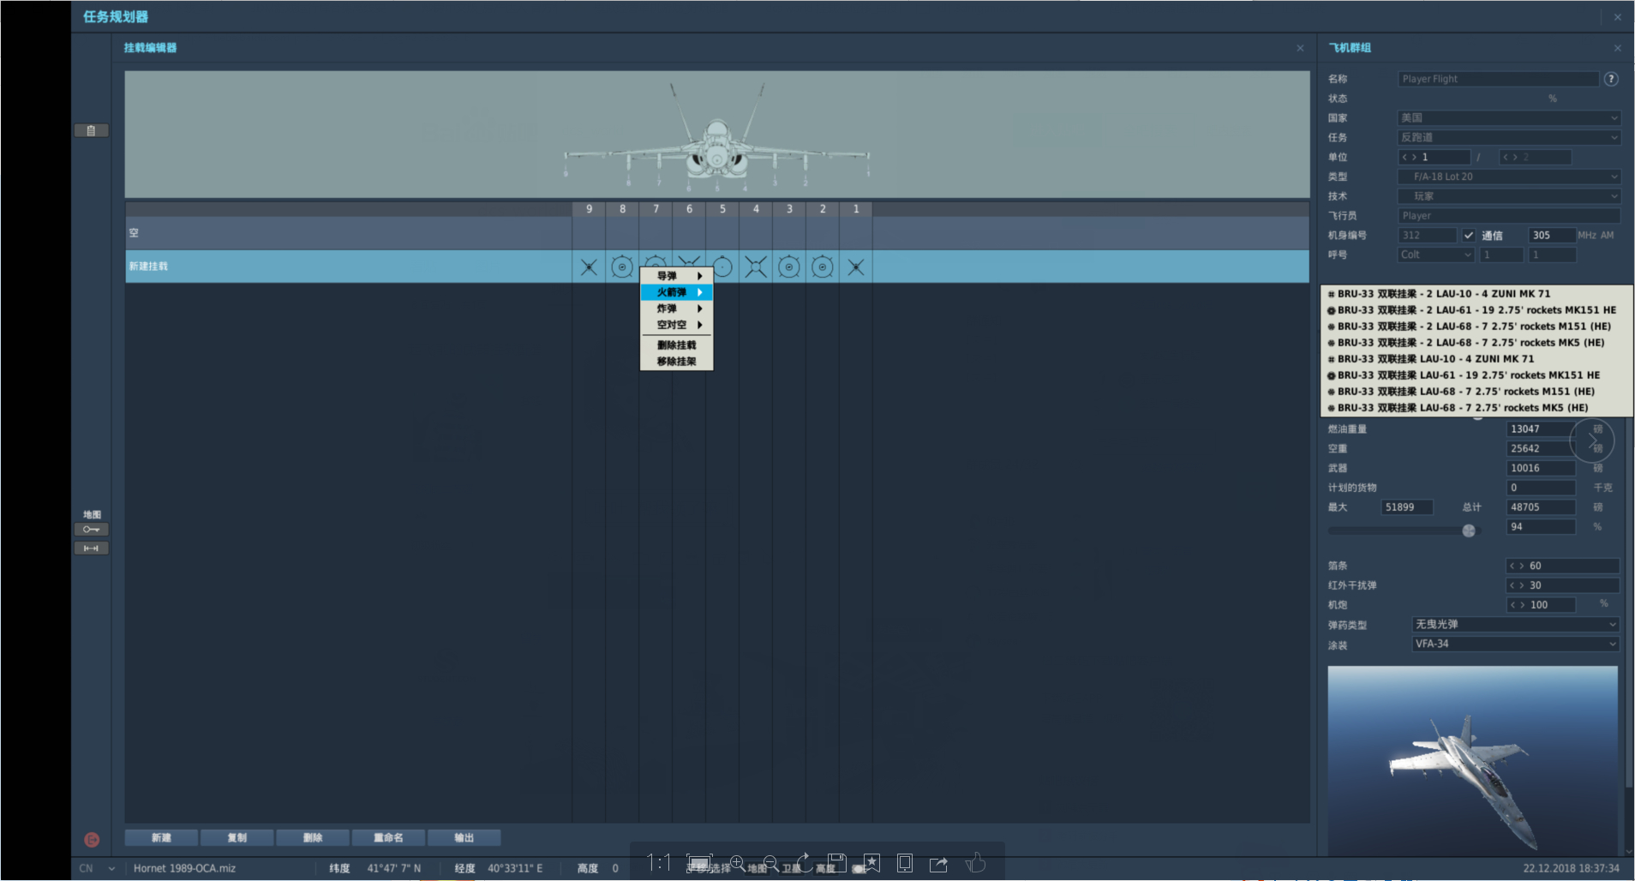Image resolution: width=1635 pixels, height=881 pixels.
Task: Open the 国家 dropdown showing 美国
Action: 1509,117
